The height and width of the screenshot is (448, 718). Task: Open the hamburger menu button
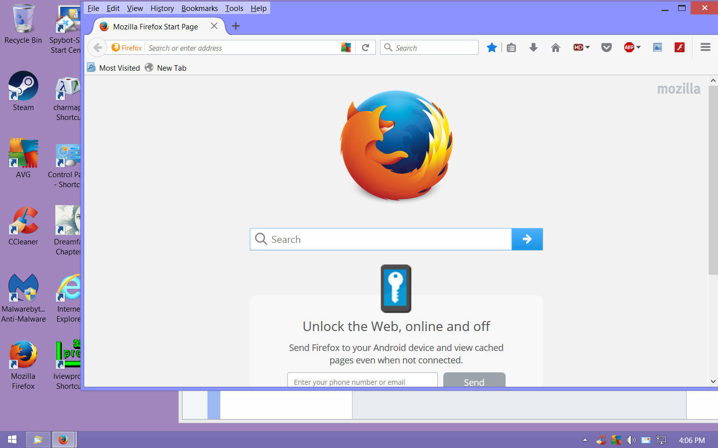tap(705, 48)
